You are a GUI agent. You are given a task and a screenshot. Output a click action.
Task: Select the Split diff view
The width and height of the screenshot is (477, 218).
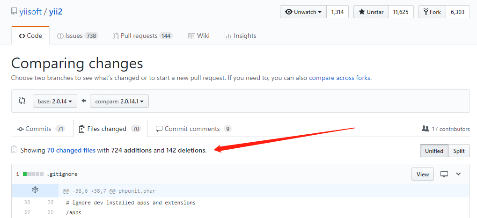click(459, 151)
